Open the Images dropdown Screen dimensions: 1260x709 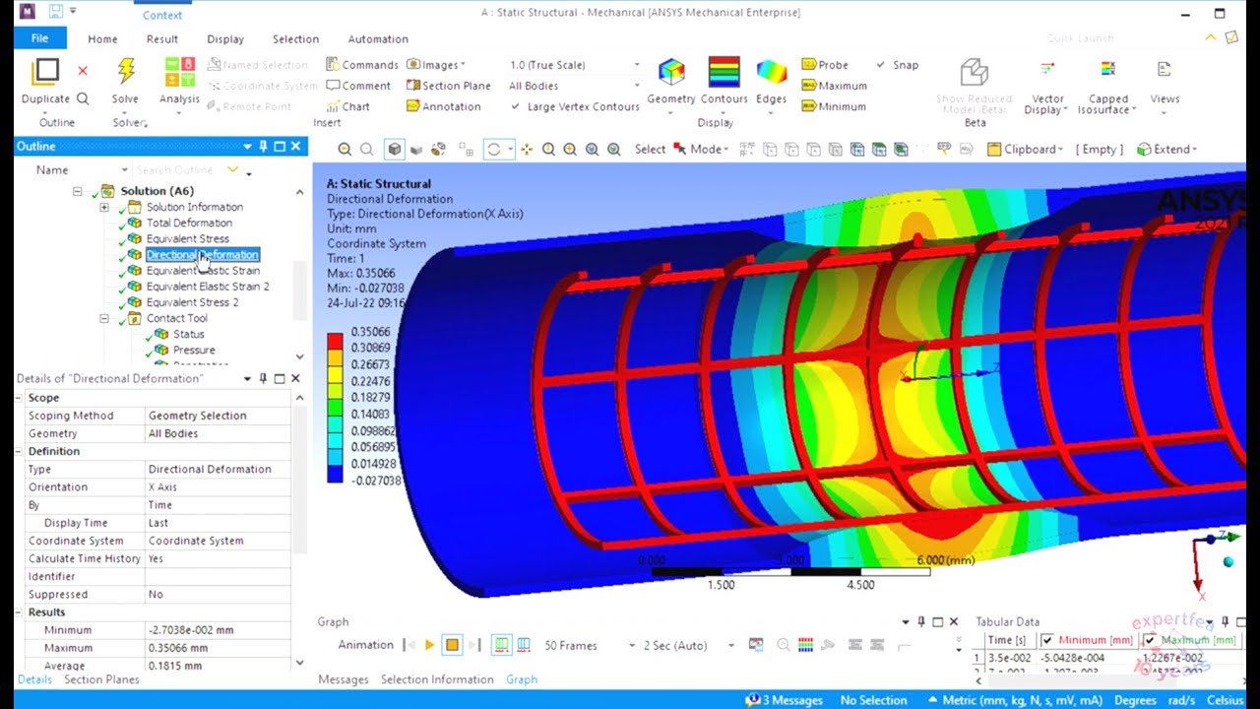click(x=436, y=65)
